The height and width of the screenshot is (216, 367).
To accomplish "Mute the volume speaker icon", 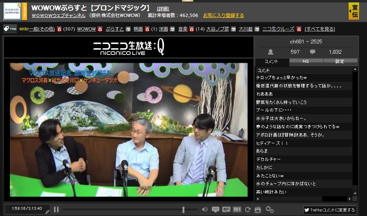I will coord(205,209).
